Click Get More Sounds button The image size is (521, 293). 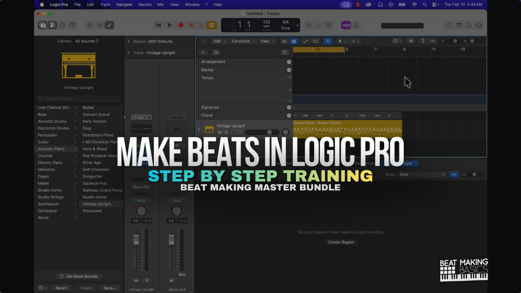tap(79, 276)
